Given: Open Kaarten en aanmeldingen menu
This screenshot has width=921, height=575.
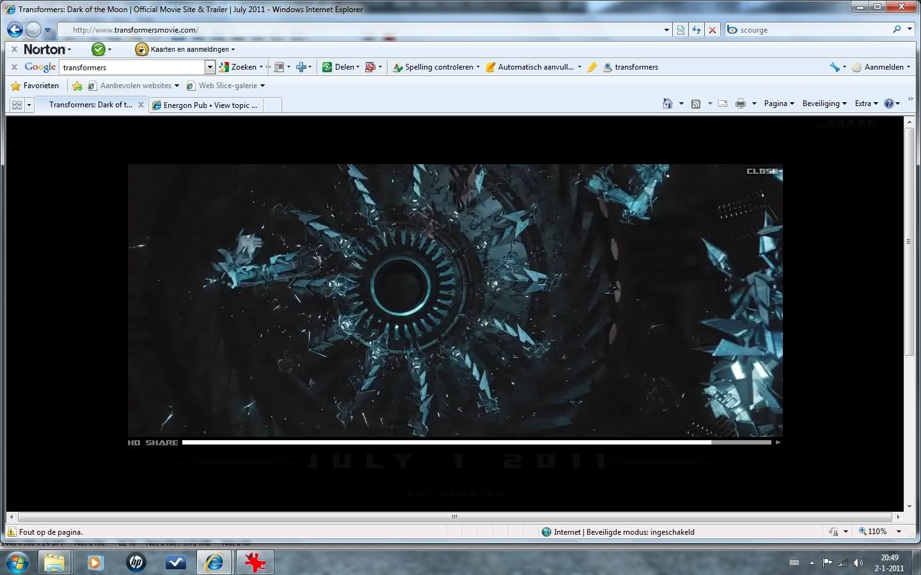Looking at the screenshot, I should click(x=193, y=49).
